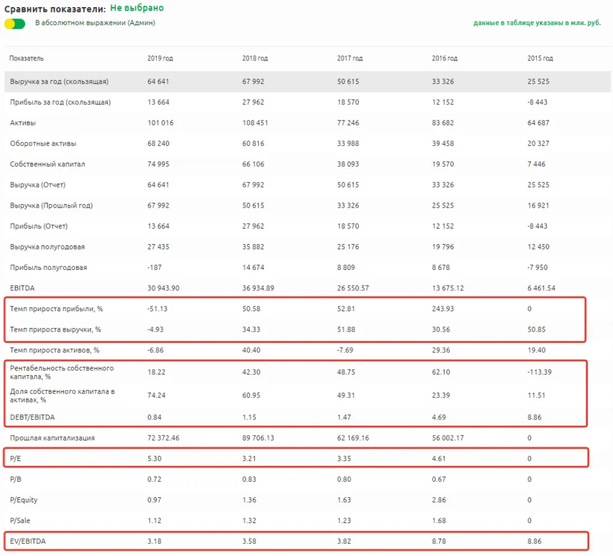613x556 pixels.
Task: Click the "Собственный капитал" row label
Action: tap(48, 164)
